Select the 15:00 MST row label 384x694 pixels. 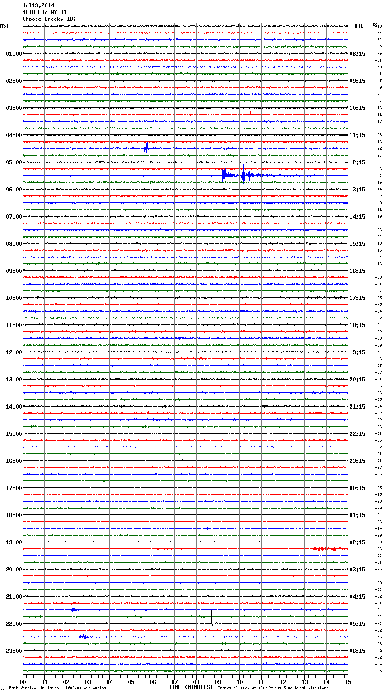pyautogui.click(x=14, y=434)
